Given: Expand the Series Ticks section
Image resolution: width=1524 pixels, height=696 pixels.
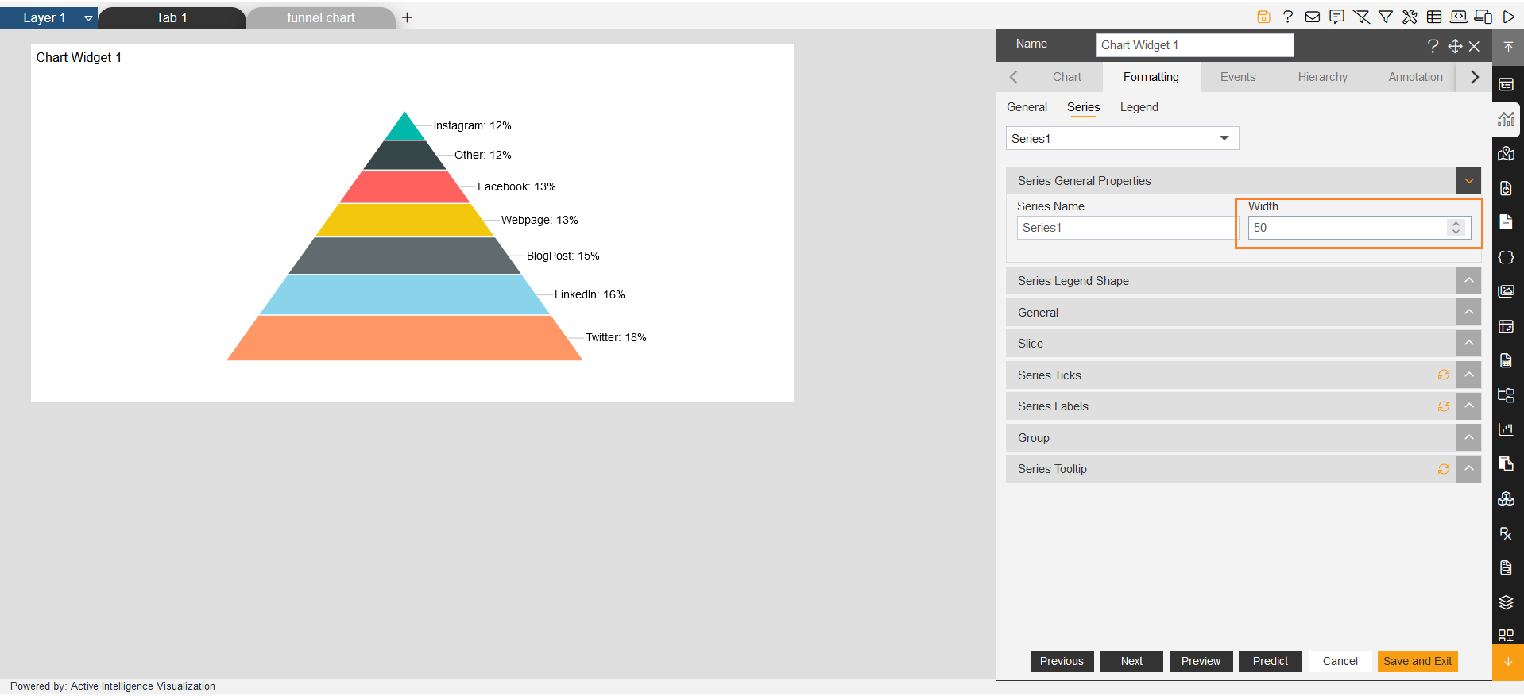Looking at the screenshot, I should tap(1468, 375).
